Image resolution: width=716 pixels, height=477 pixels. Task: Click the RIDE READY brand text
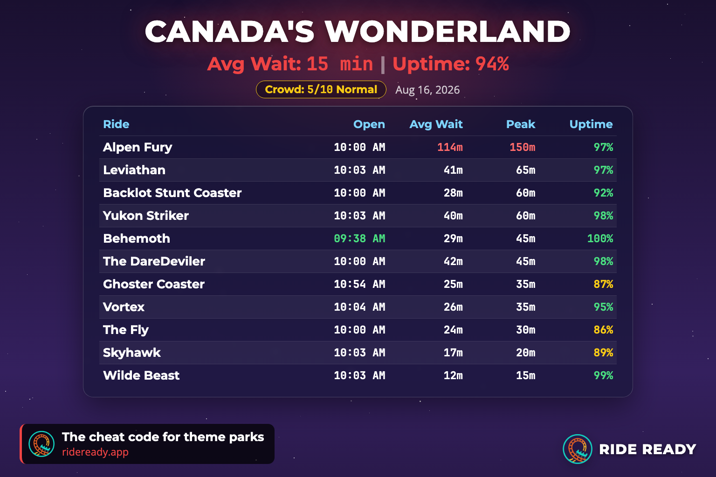click(647, 449)
